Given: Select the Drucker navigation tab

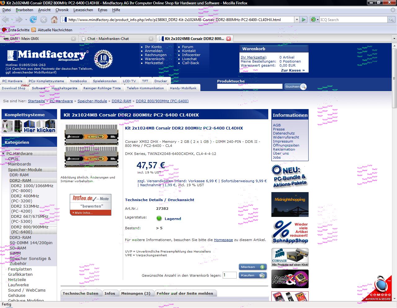Looking at the screenshot, I should (161, 81).
